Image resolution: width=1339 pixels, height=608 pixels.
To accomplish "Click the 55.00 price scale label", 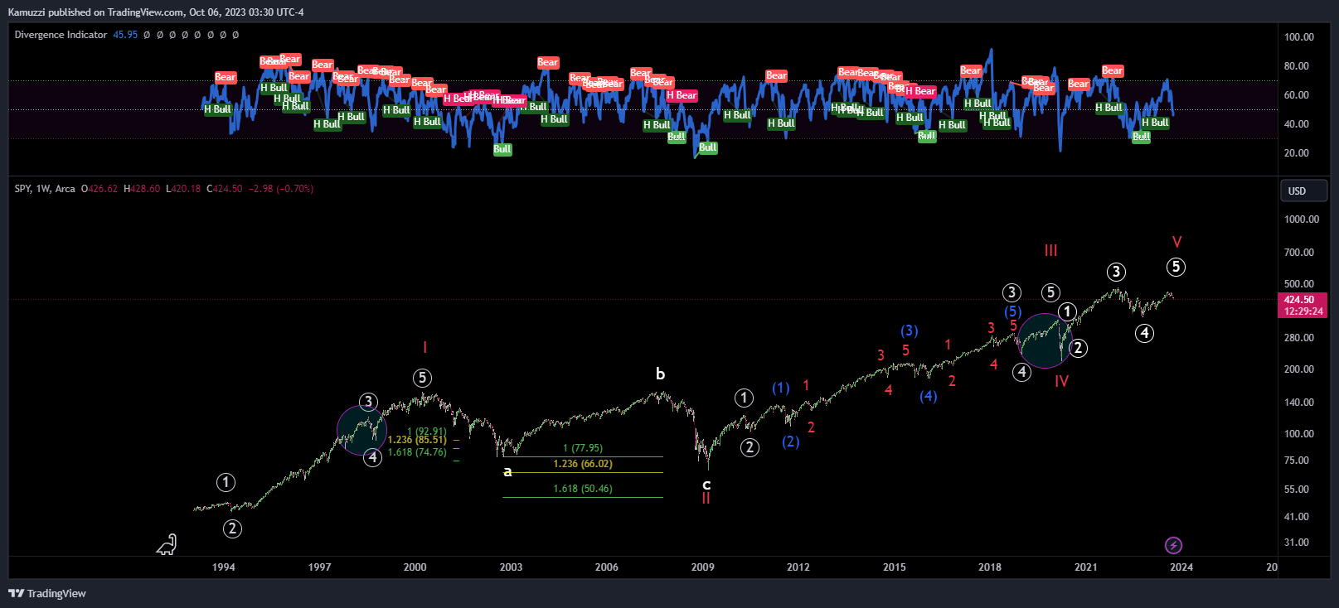I will pos(1297,490).
